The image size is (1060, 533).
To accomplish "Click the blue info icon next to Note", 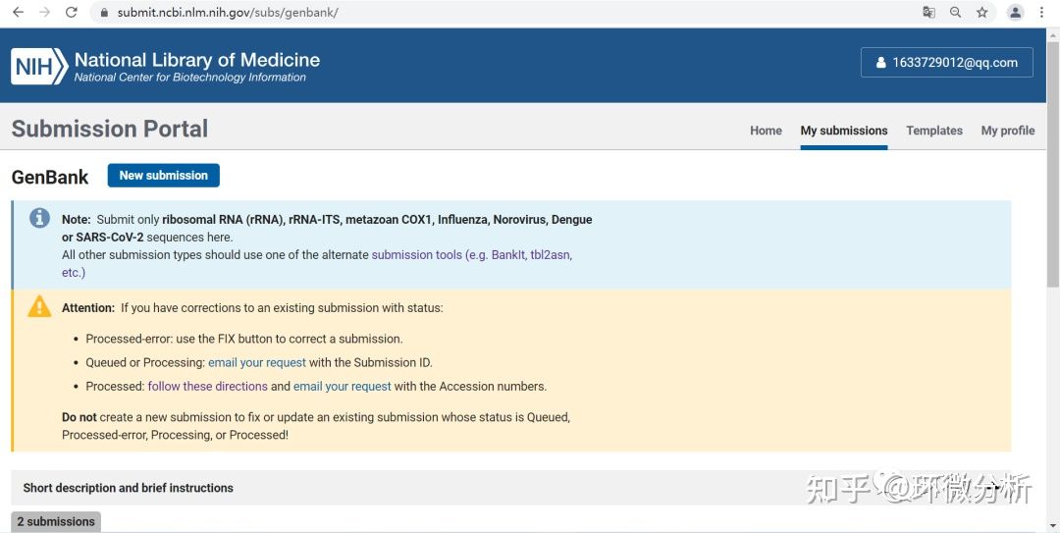I will click(x=39, y=218).
